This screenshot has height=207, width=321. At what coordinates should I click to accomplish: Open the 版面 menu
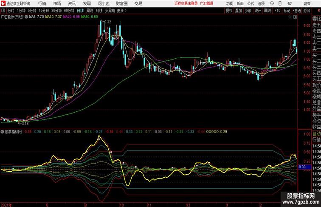point(240,3)
